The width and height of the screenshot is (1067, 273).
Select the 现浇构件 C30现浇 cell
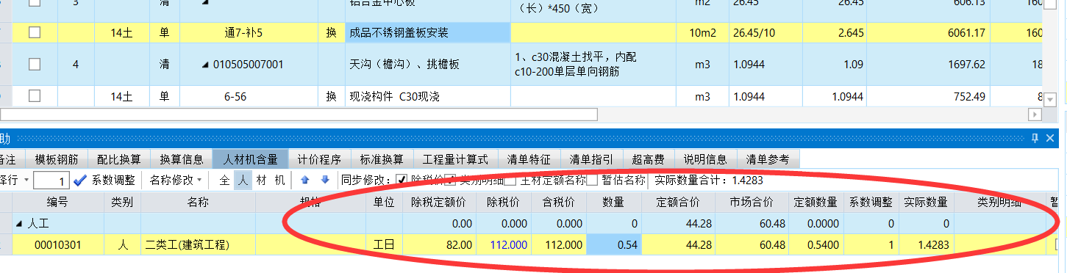click(x=427, y=96)
